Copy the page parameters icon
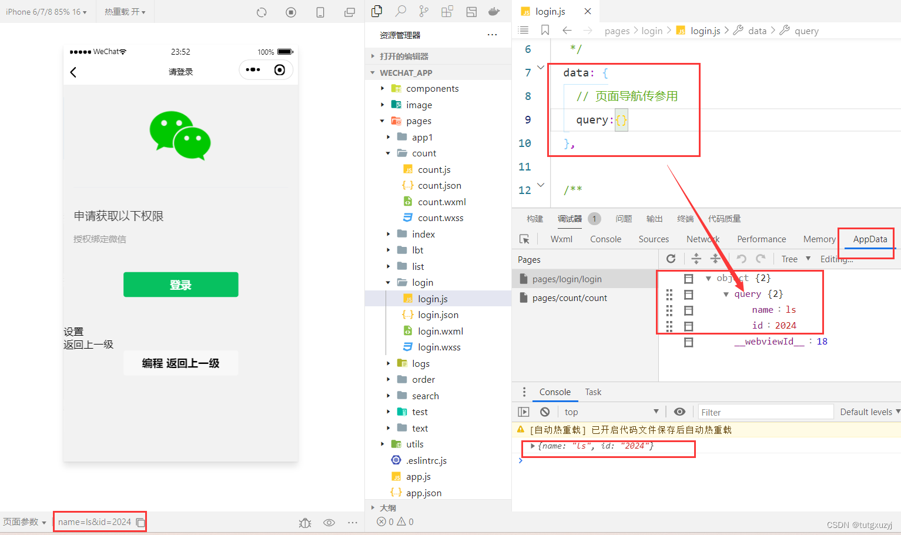 coord(140,522)
